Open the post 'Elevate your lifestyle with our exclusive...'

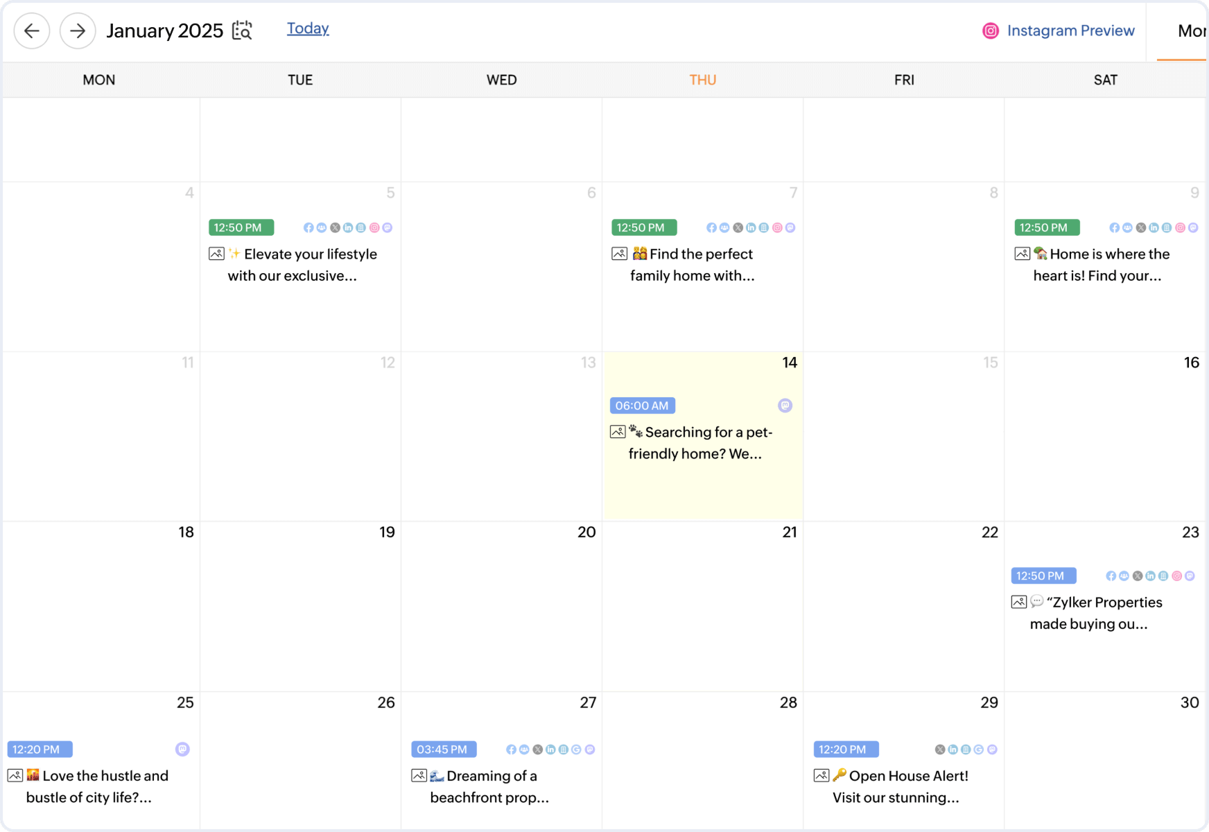(x=302, y=265)
